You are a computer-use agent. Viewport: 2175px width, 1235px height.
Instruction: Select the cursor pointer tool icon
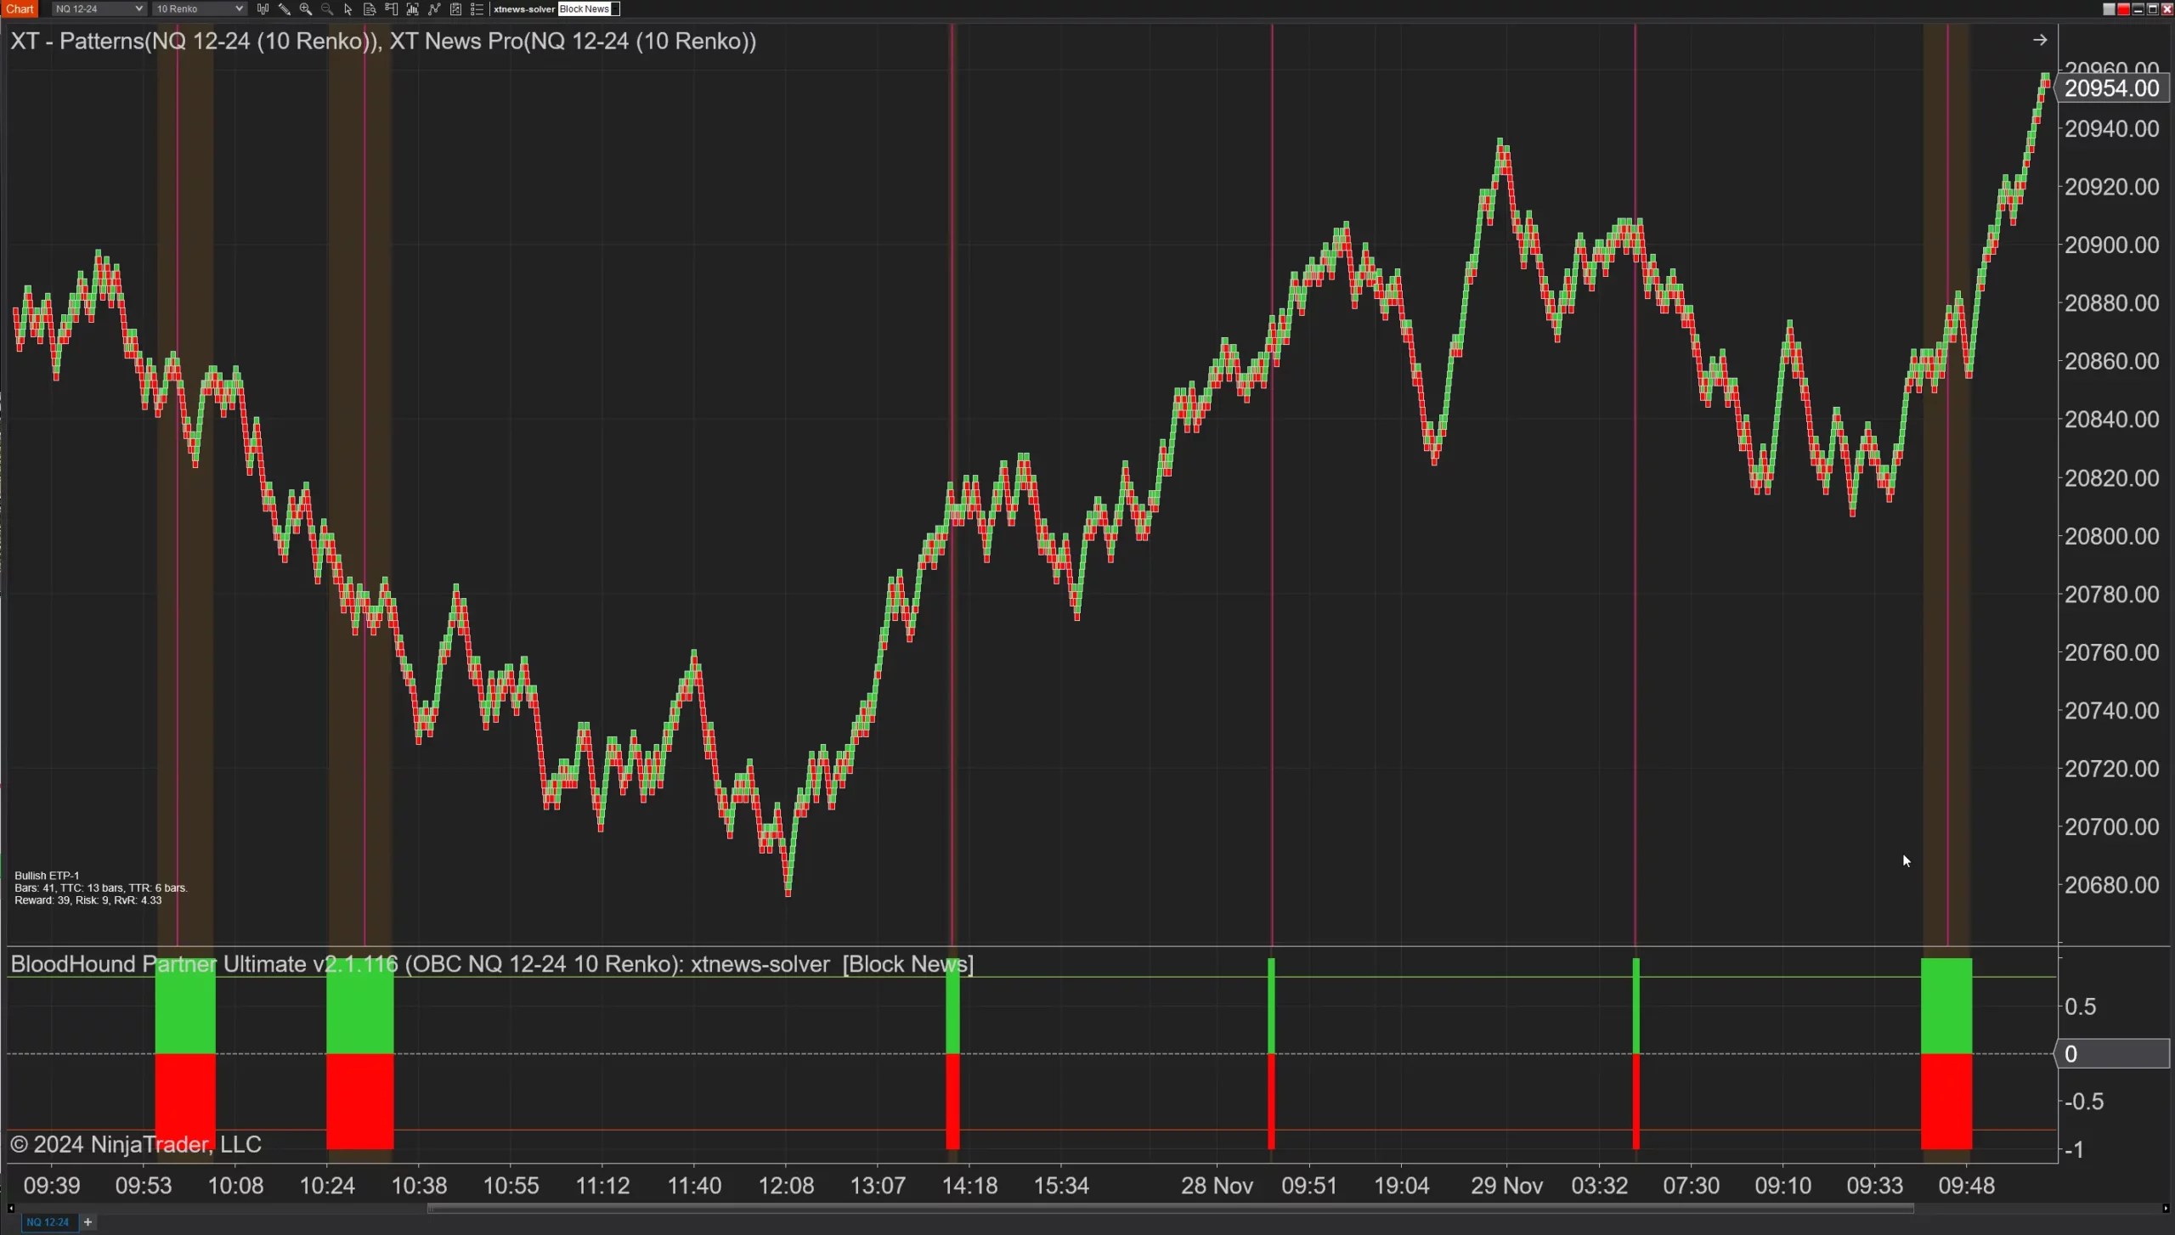pos(348,9)
